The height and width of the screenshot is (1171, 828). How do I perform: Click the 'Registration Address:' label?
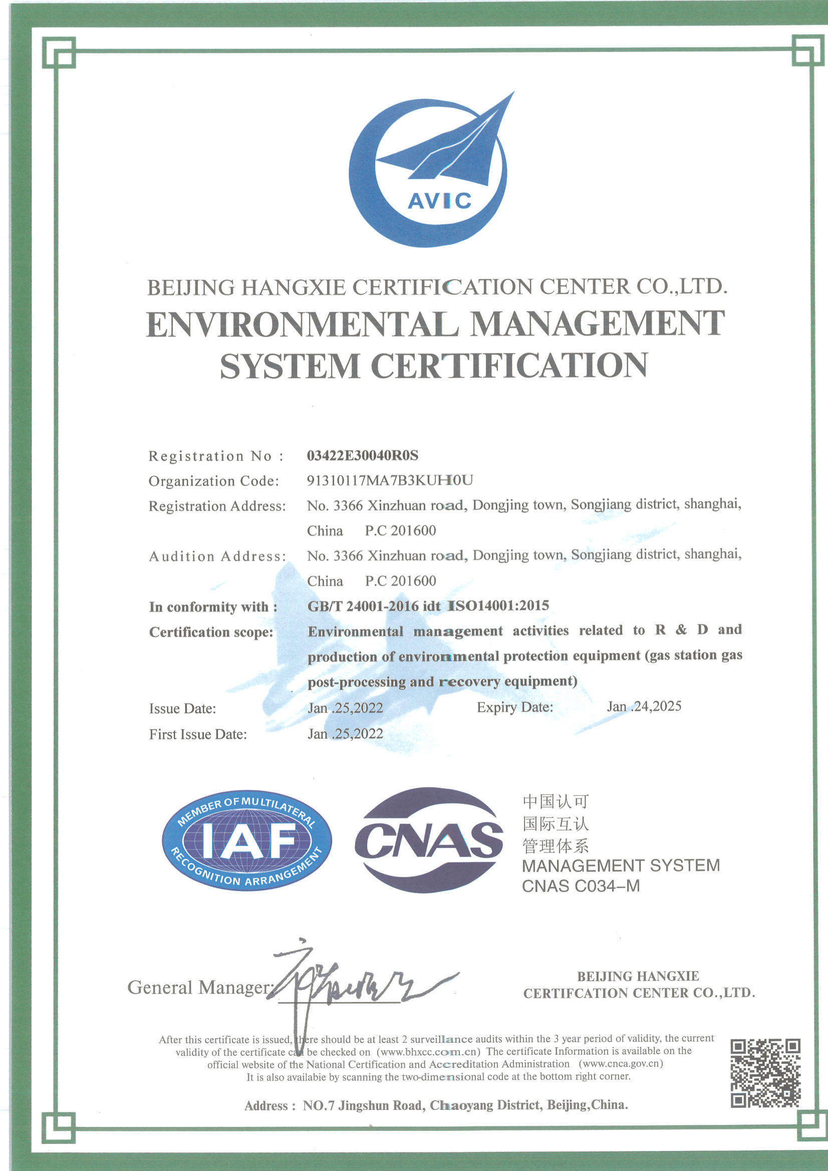[217, 506]
